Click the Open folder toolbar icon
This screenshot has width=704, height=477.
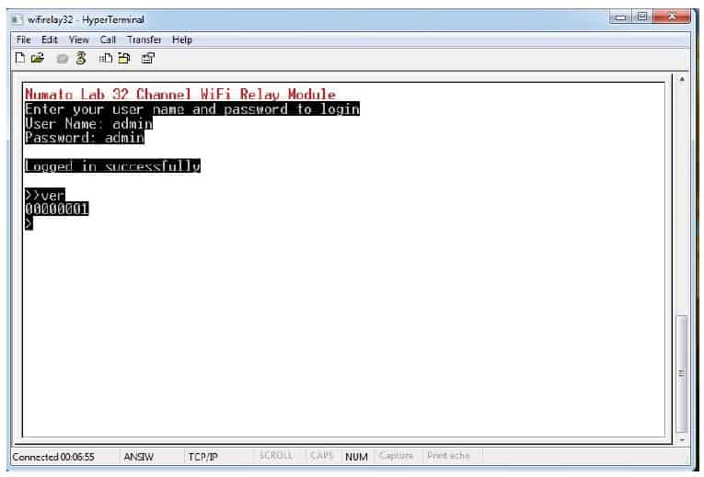click(x=38, y=58)
